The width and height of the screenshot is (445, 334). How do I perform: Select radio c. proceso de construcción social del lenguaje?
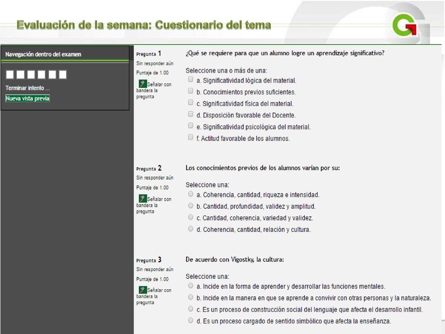191,309
